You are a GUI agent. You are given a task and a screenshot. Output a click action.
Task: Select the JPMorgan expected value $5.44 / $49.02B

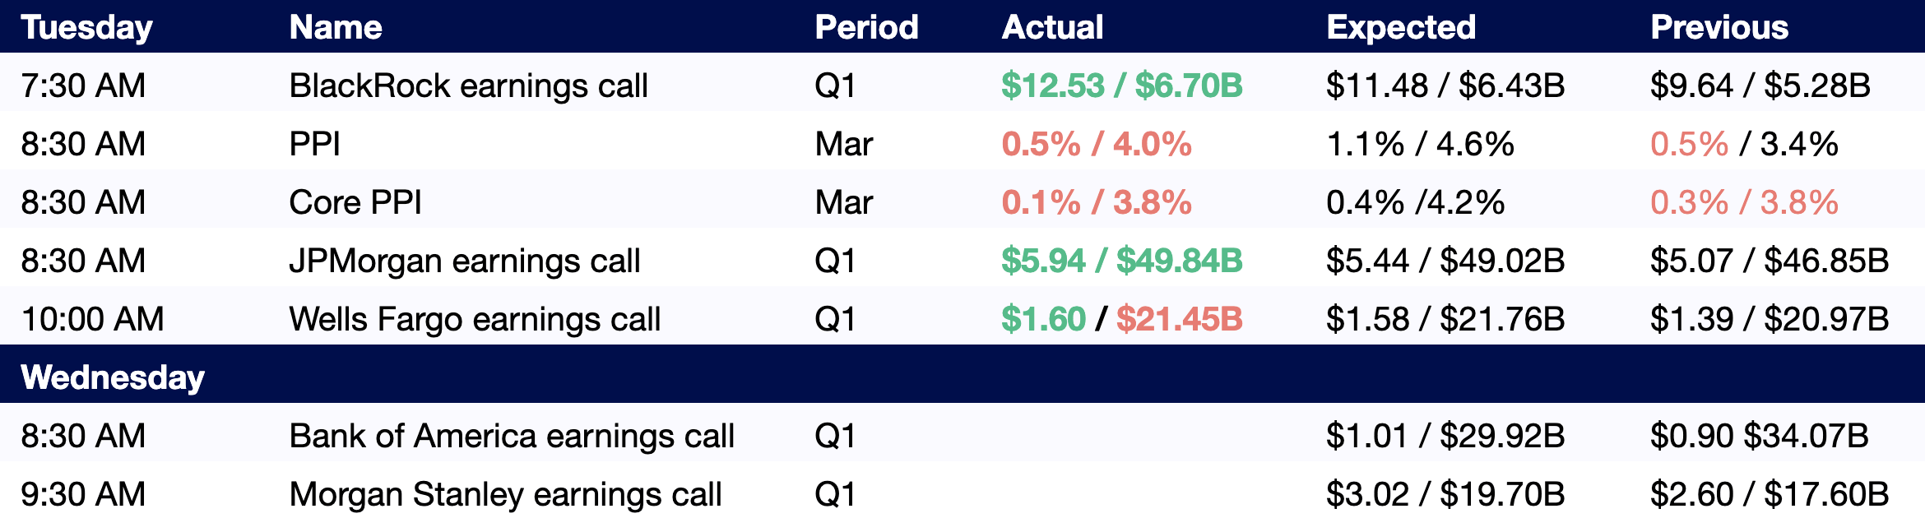click(1445, 261)
